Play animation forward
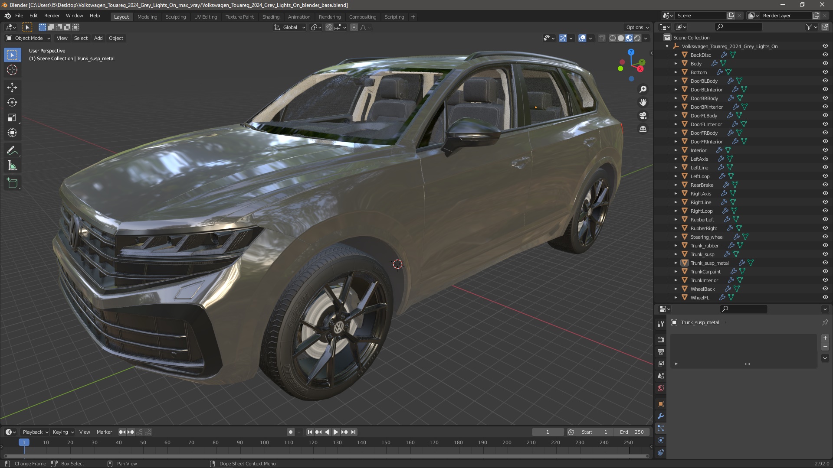This screenshot has width=833, height=468. tap(336, 432)
